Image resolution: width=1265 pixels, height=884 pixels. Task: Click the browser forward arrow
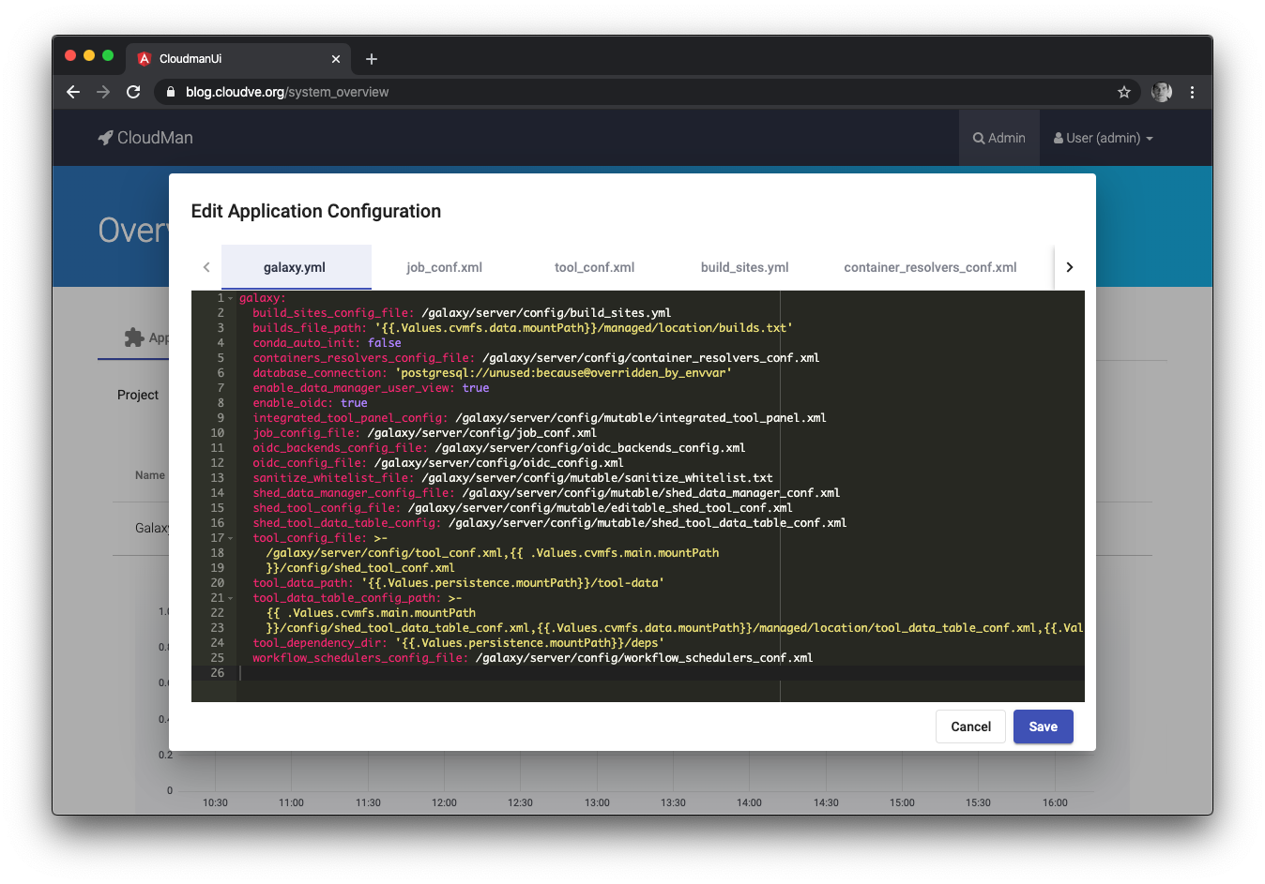coord(103,92)
